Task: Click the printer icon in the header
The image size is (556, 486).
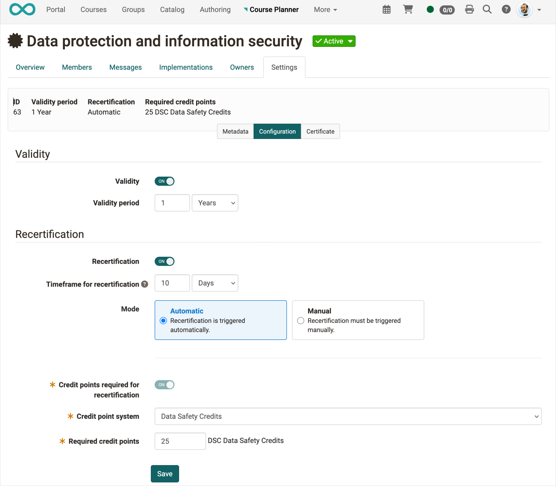Action: 469,10
